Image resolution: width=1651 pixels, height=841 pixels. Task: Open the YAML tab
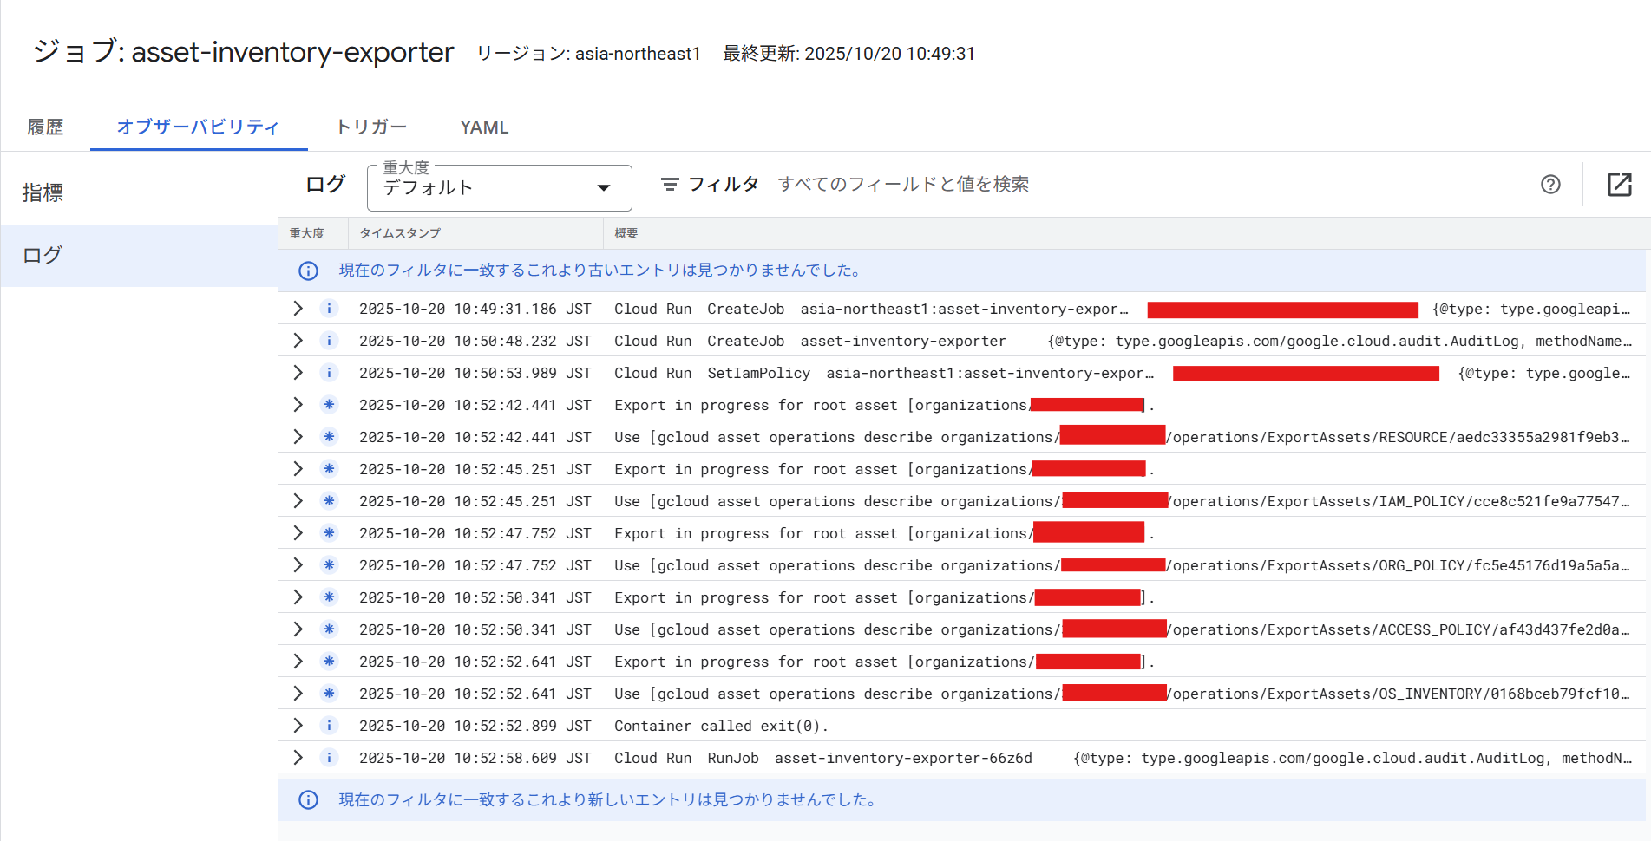click(484, 127)
